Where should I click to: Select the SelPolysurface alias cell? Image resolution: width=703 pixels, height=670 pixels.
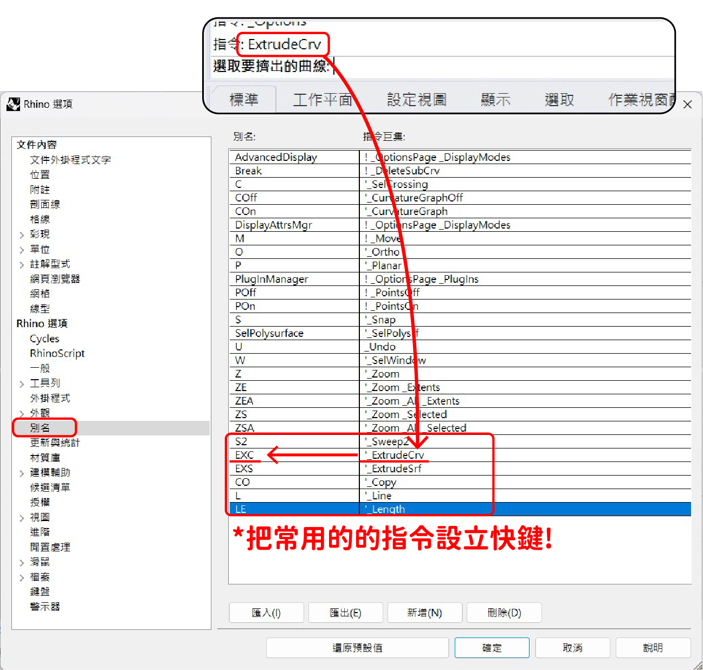pyautogui.click(x=294, y=333)
